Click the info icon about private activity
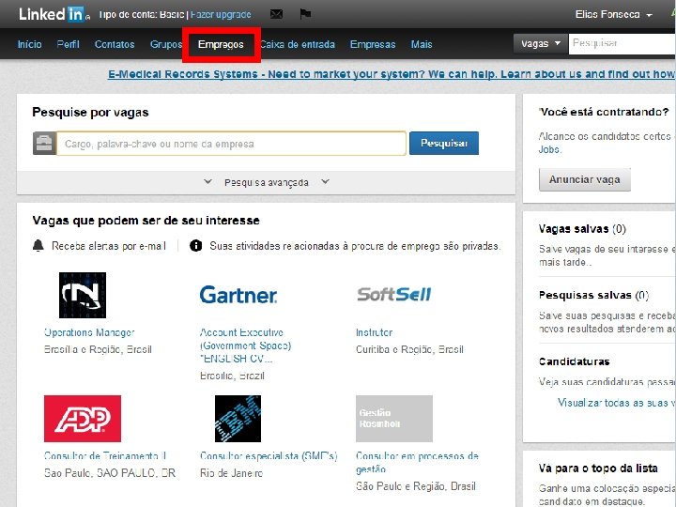 (195, 246)
